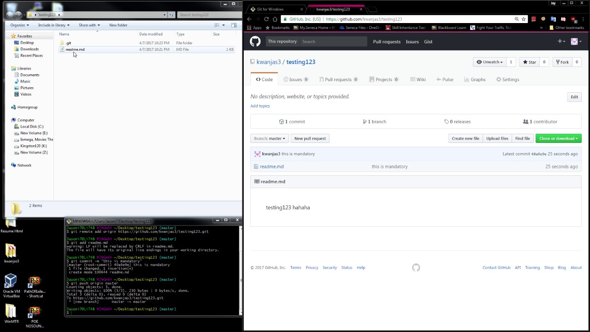Viewport: 590px width, 332px height.
Task: Open Desktop in Explorer Favorites
Action: (27, 42)
